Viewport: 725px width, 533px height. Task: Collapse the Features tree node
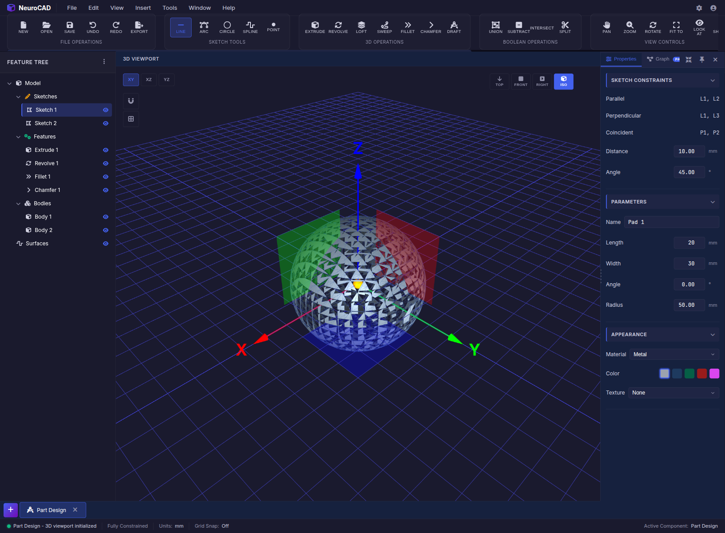click(x=18, y=137)
